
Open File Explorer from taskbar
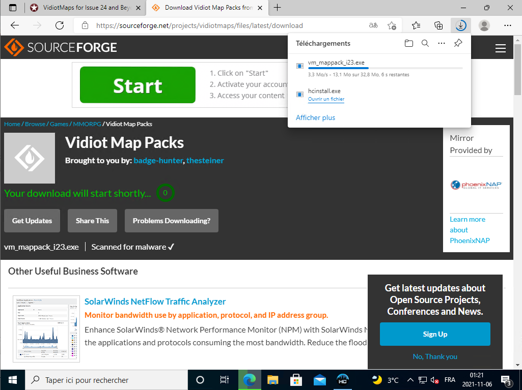pyautogui.click(x=272, y=380)
